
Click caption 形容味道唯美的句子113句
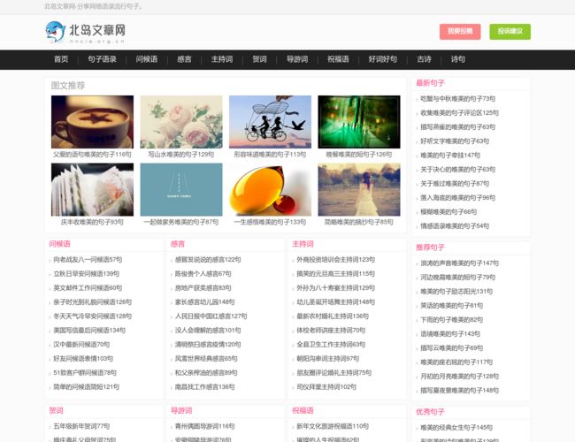click(x=271, y=155)
